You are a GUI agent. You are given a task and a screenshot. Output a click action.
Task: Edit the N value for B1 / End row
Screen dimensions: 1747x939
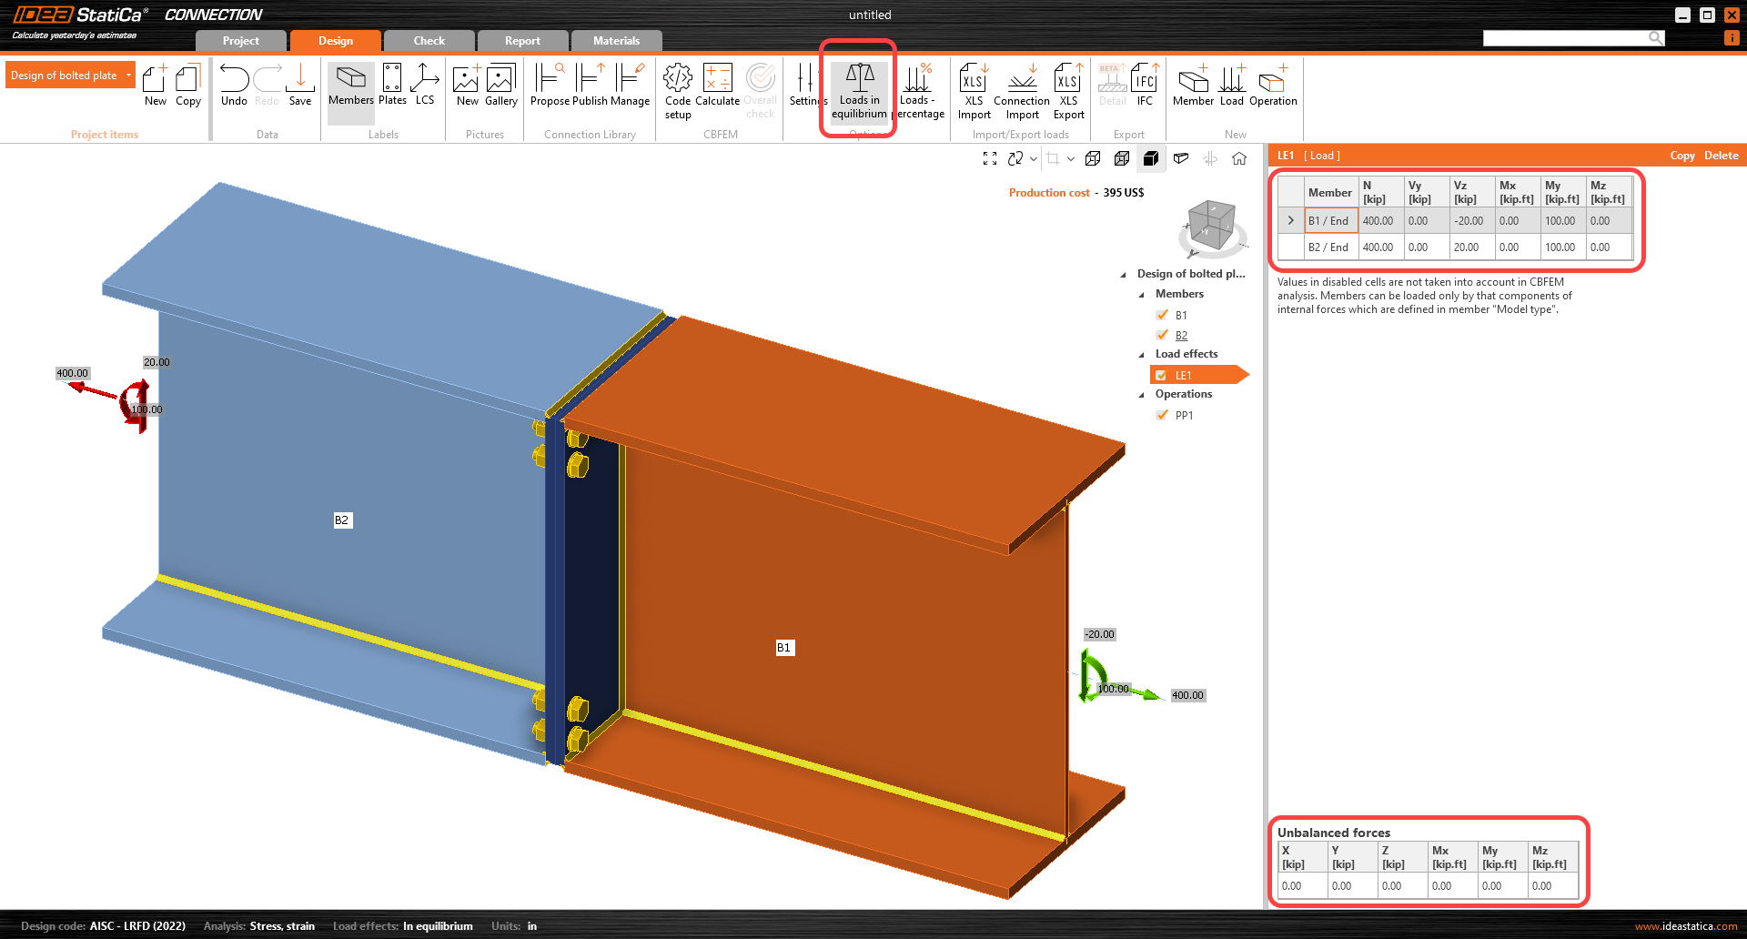coord(1379,220)
